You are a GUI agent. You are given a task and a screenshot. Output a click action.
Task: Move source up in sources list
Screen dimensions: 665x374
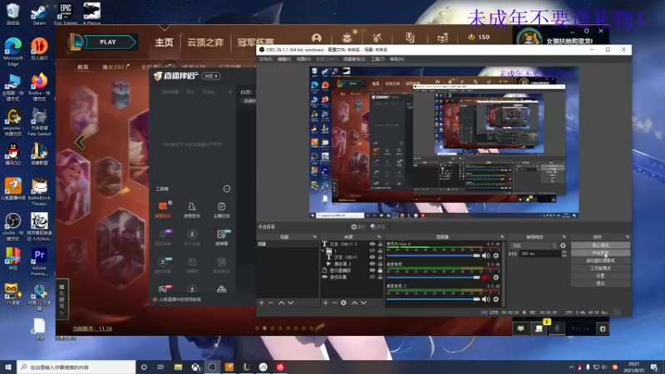point(355,303)
